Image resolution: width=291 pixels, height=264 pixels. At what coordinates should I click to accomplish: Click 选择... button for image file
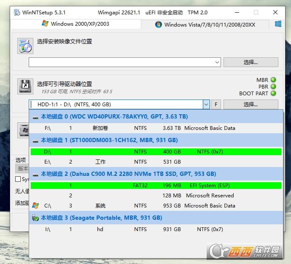(251, 62)
